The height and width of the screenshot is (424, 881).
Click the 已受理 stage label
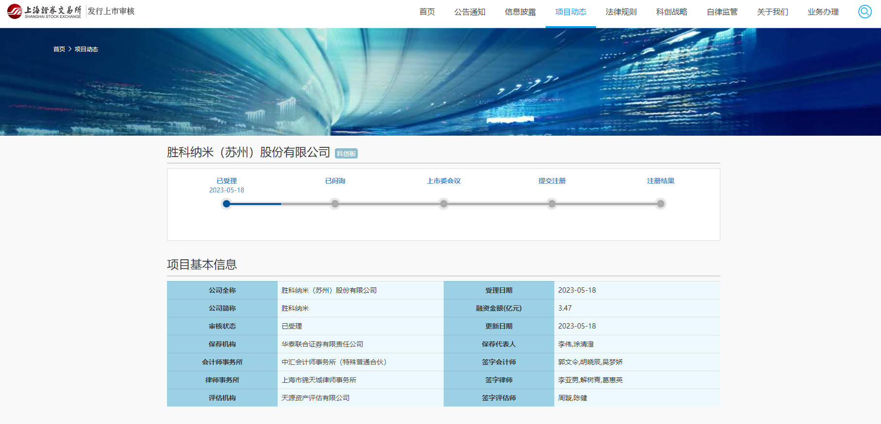point(227,181)
